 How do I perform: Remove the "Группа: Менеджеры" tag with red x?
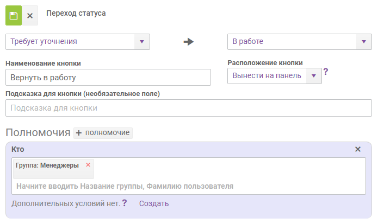pyautogui.click(x=88, y=165)
